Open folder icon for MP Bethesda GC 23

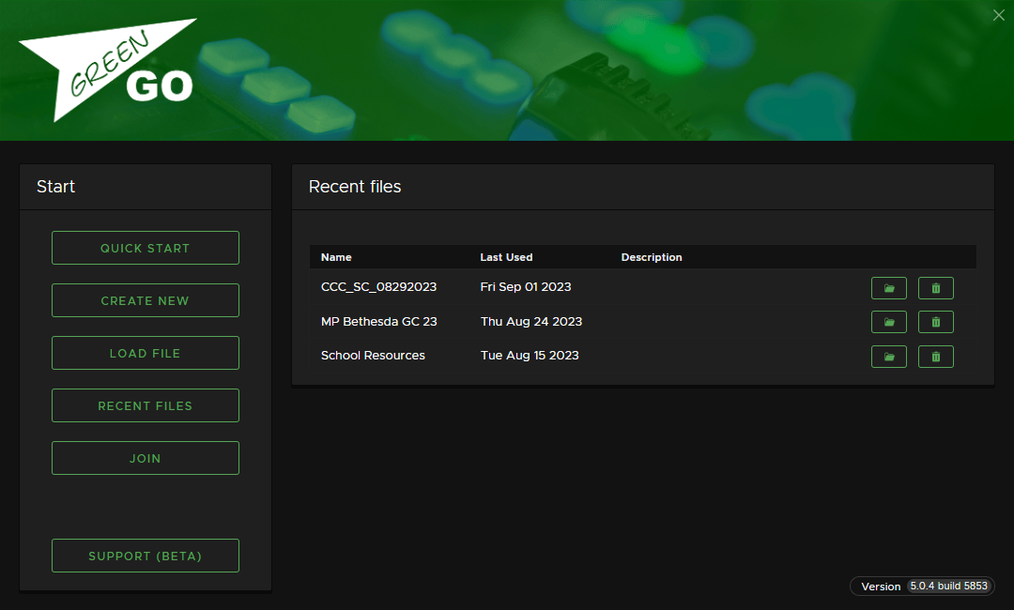pyautogui.click(x=888, y=322)
